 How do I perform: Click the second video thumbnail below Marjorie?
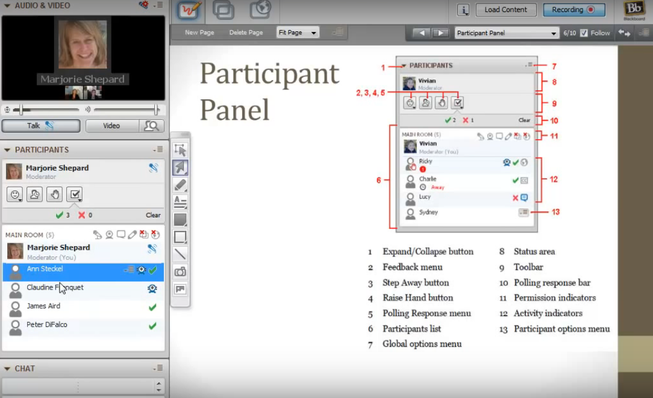92,92
